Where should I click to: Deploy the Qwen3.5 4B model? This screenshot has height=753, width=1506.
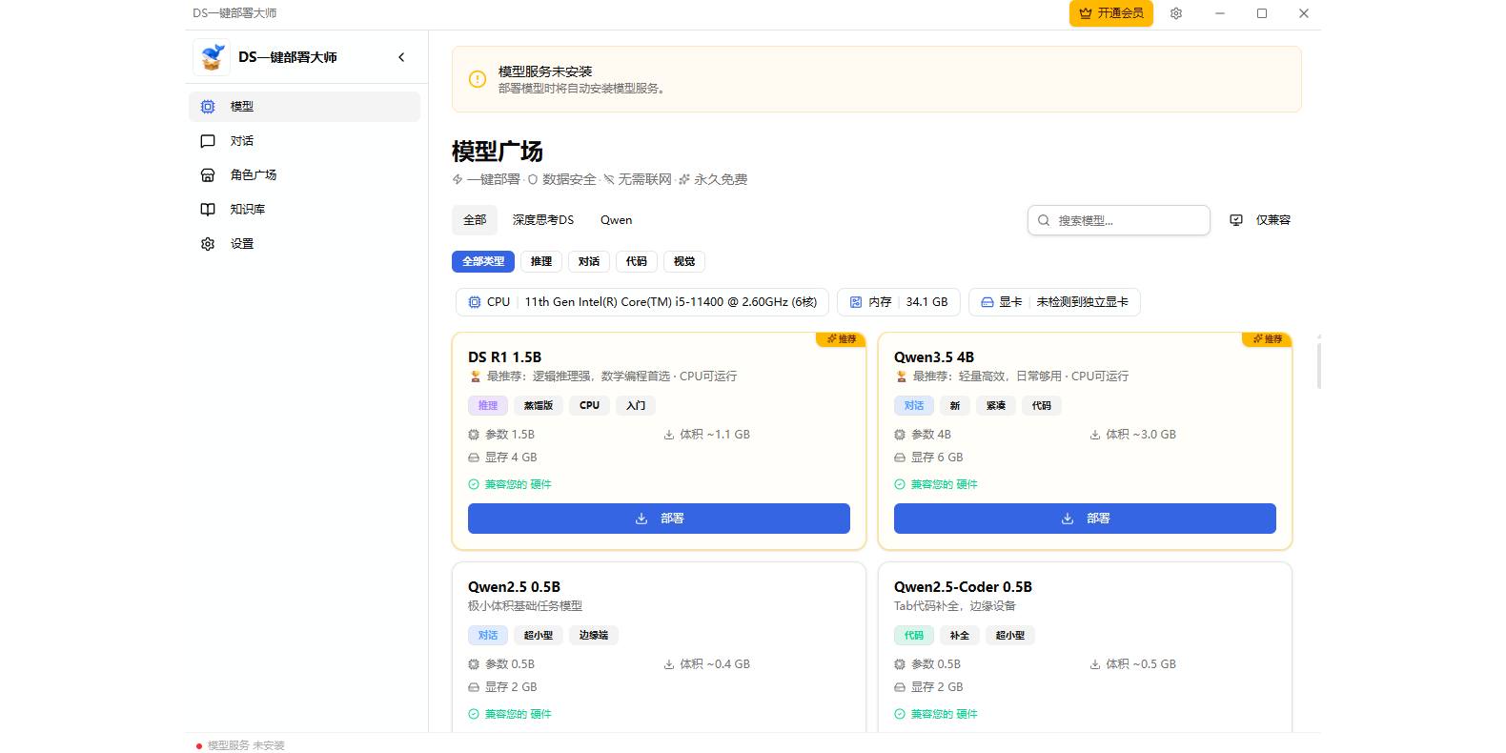tap(1085, 519)
